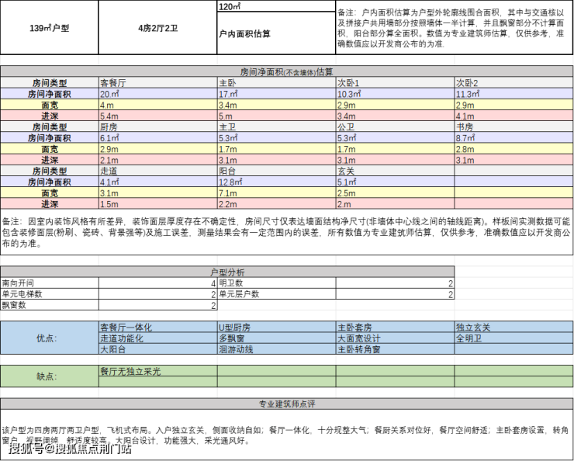Screen dimensions: 574x461
Task: Click the 户型分析 section header
Action: [227, 272]
